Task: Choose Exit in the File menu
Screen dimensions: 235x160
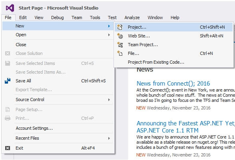Action: (x=58, y=148)
